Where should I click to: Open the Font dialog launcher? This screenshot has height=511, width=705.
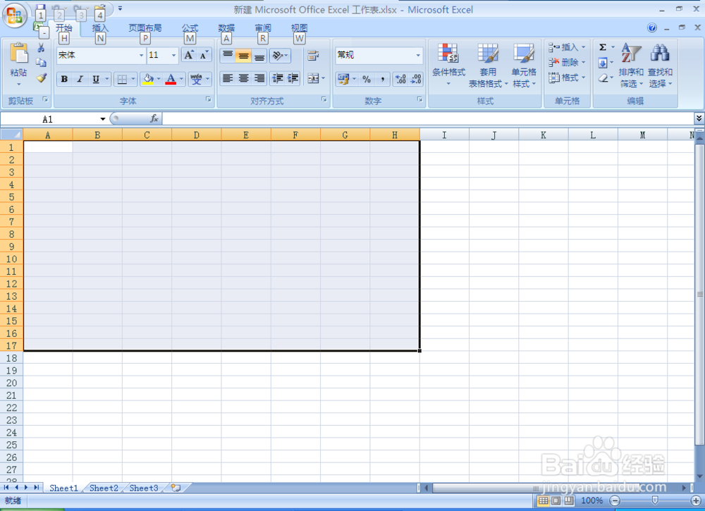tap(208, 100)
